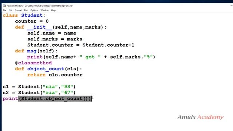Open the Options menu
This screenshot has width=233, height=131.
point(34,10)
